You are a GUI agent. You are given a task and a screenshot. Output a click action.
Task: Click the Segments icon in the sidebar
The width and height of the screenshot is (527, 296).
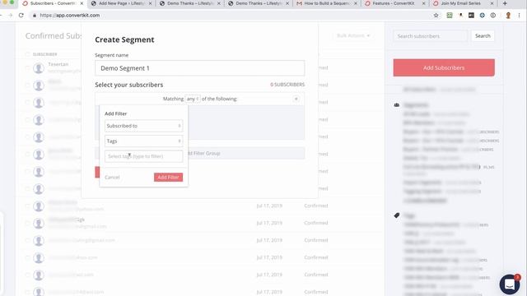tap(397, 105)
